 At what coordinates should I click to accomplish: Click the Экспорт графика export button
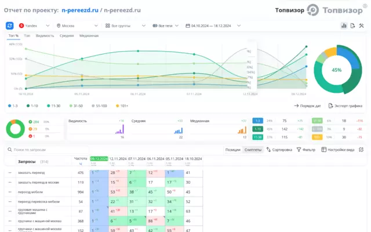(345, 106)
